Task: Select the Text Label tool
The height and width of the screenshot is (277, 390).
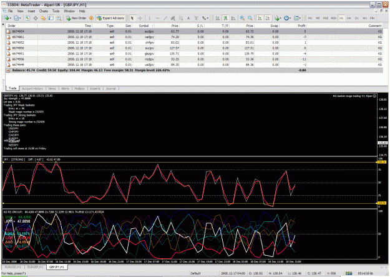Action: (196, 18)
